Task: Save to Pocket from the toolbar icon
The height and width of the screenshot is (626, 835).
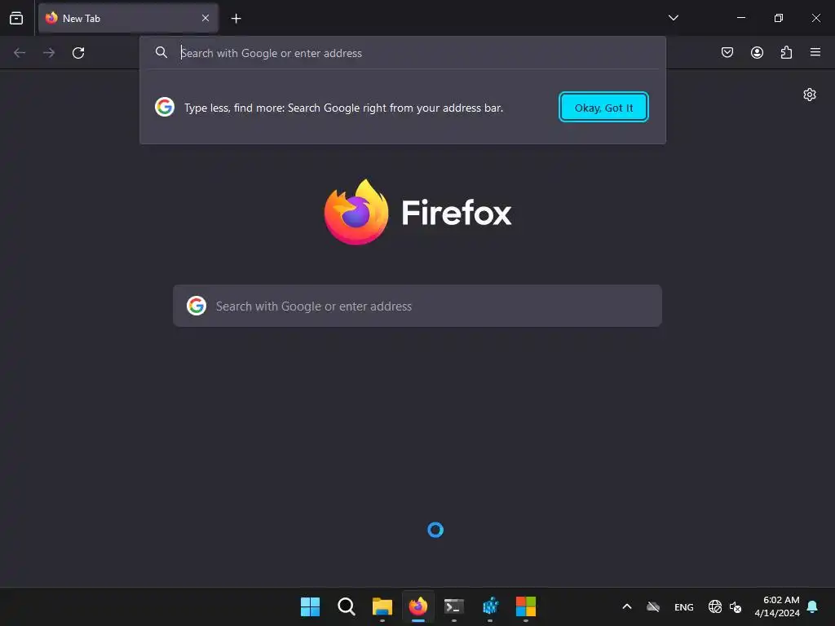Action: 727,52
